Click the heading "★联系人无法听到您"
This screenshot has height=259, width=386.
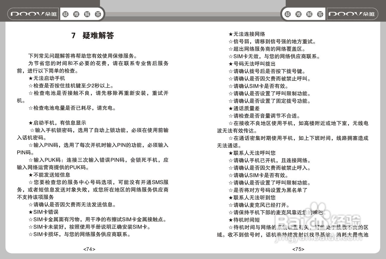pos(252,197)
